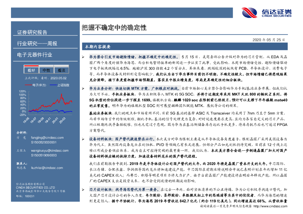Click the bullet arrow before 华为禁令引发市场避险情绪
The image size is (303, 214).
tap(83, 57)
